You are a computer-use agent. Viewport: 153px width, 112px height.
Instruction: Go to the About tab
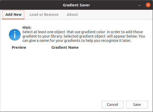[72, 15]
